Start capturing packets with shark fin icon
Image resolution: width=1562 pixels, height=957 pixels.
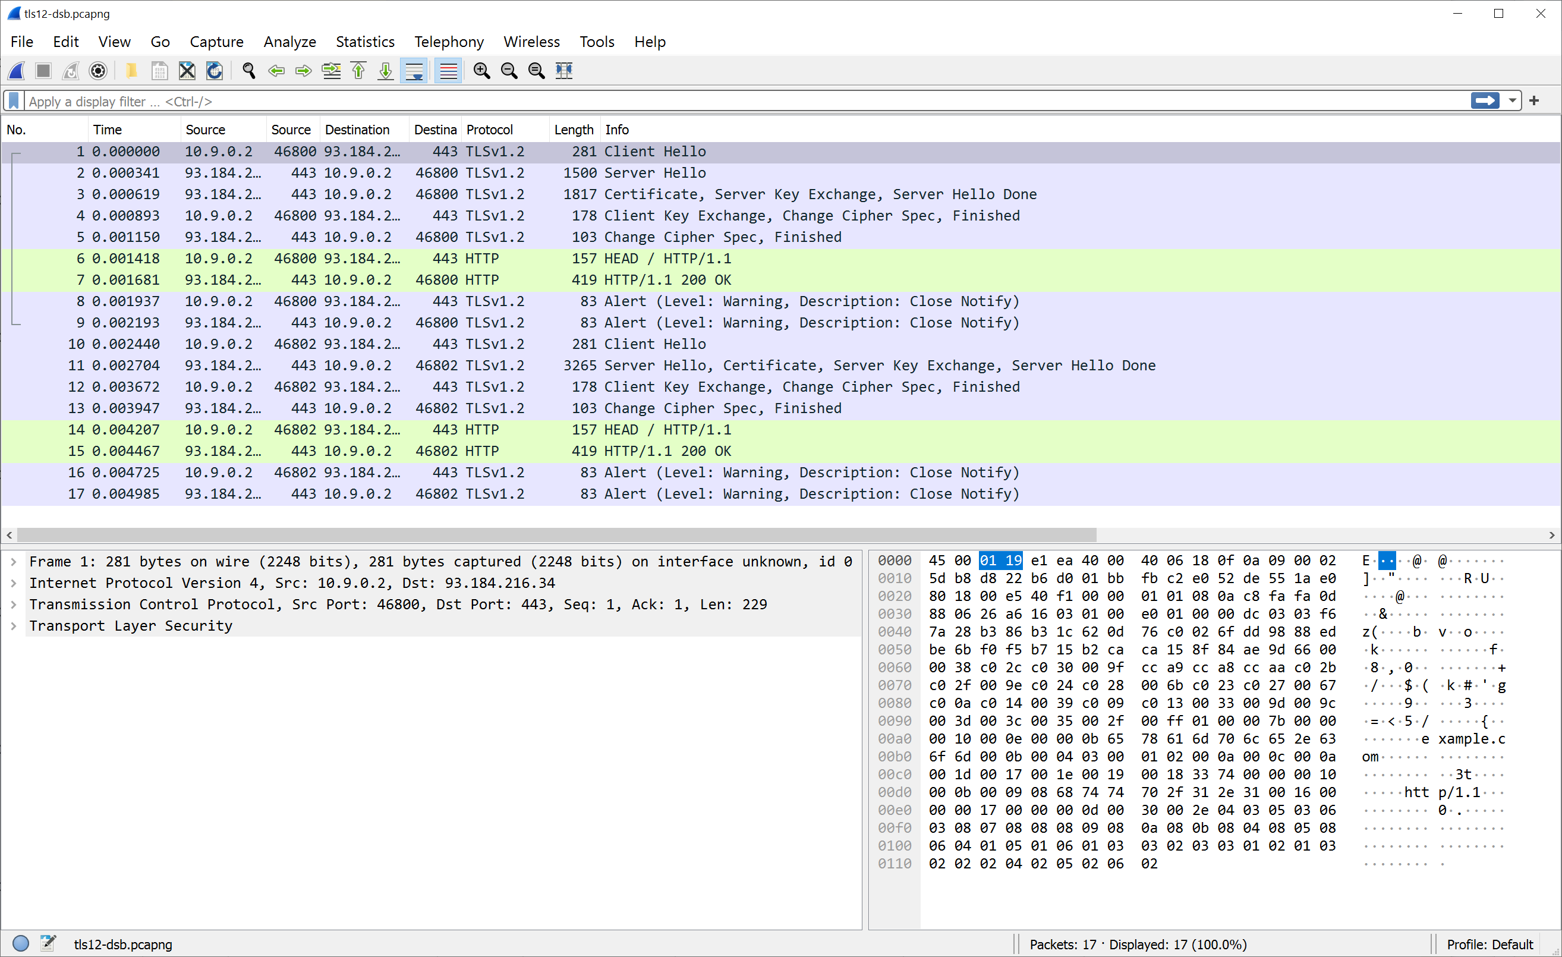(x=17, y=70)
